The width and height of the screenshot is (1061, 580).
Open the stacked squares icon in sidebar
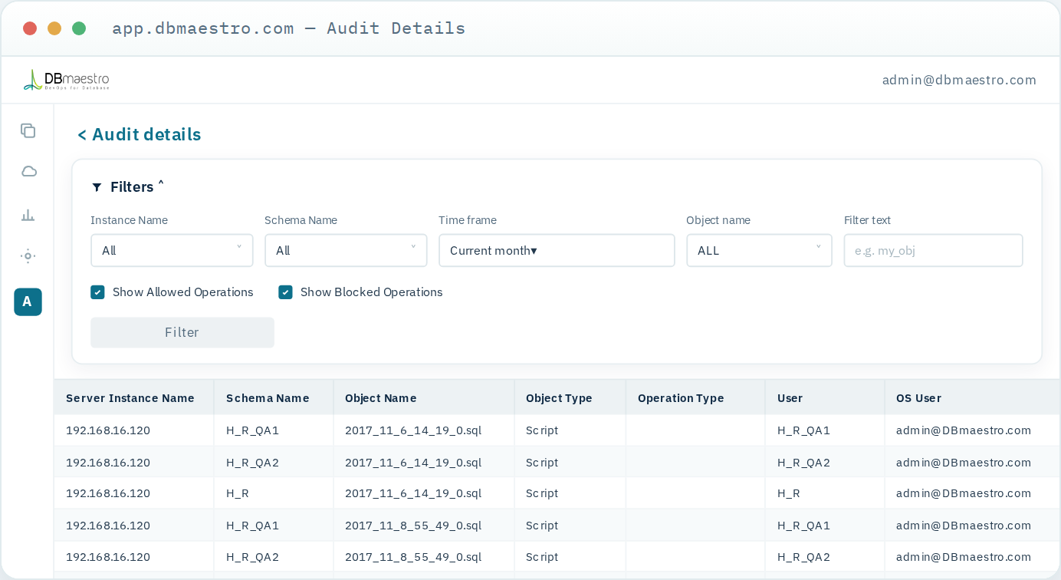28,130
